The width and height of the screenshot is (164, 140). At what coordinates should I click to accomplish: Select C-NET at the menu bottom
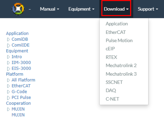point(112,99)
